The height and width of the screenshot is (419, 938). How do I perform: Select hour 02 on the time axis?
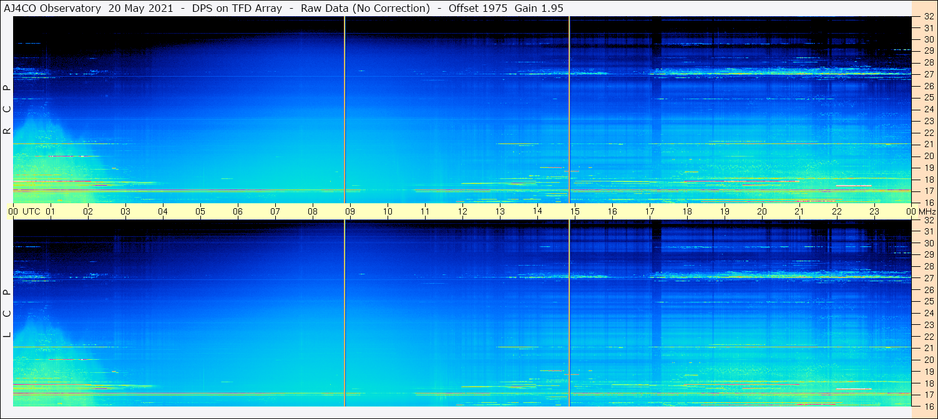coord(88,211)
